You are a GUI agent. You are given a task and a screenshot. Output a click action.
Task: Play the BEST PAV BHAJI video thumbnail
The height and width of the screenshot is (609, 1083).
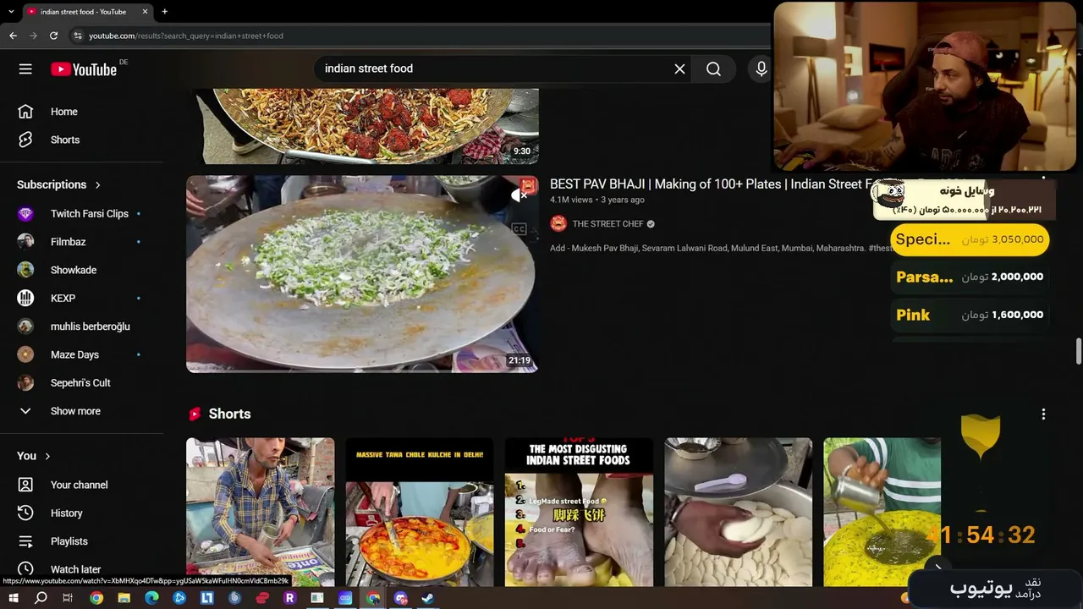362,274
